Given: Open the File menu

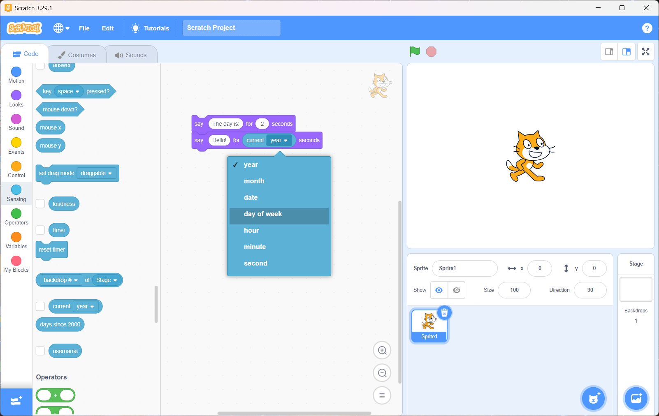Looking at the screenshot, I should [x=84, y=28].
